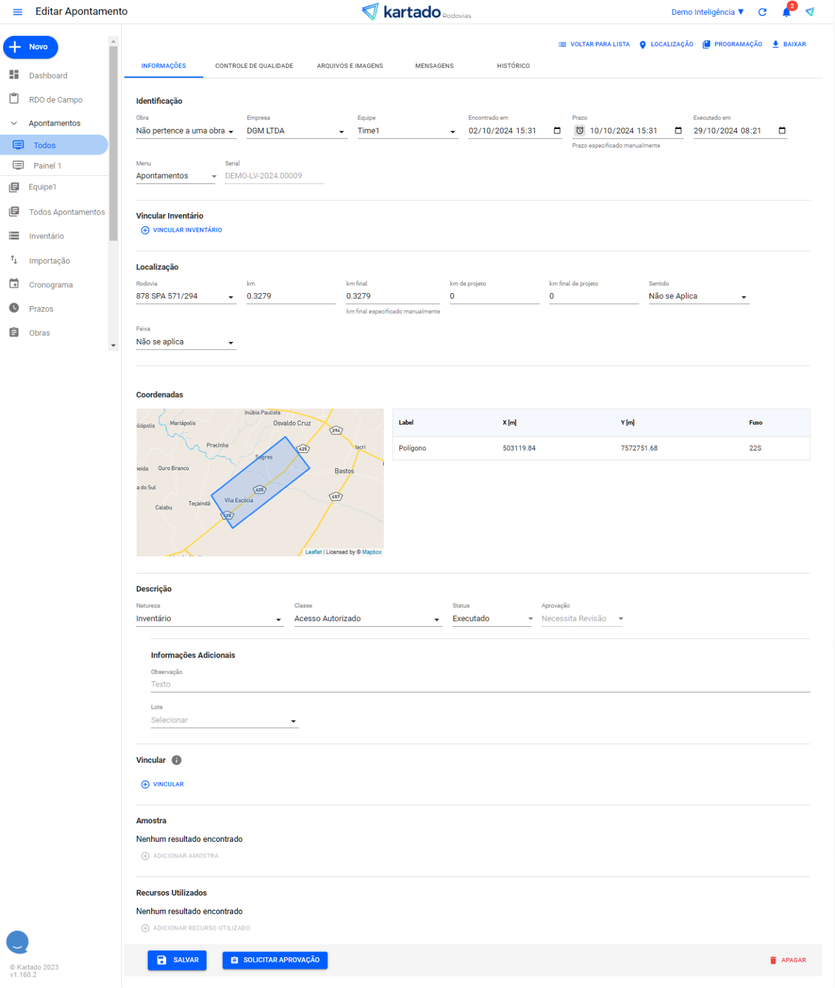Open calendar picker for Encontrado em
The height and width of the screenshot is (988, 835).
[557, 131]
